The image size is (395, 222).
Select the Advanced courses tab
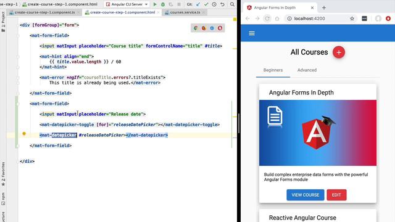coord(307,70)
